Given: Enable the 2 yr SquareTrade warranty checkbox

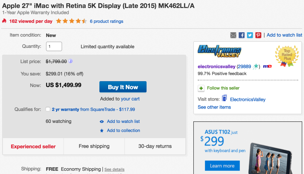Looking at the screenshot, I should 48,109.
